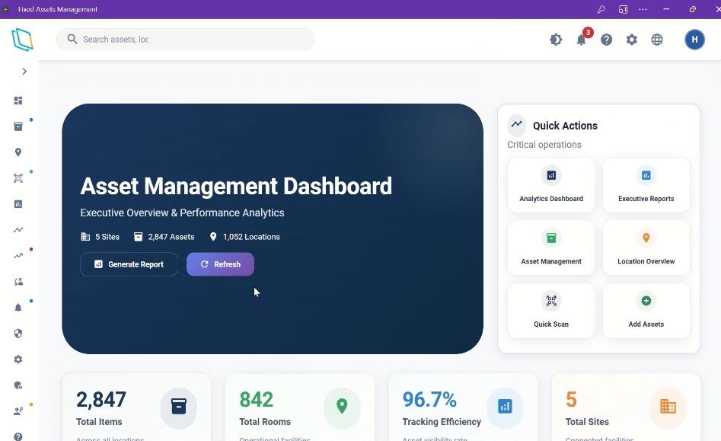
Task: Click the notification bell with badge 3
Action: click(x=581, y=40)
